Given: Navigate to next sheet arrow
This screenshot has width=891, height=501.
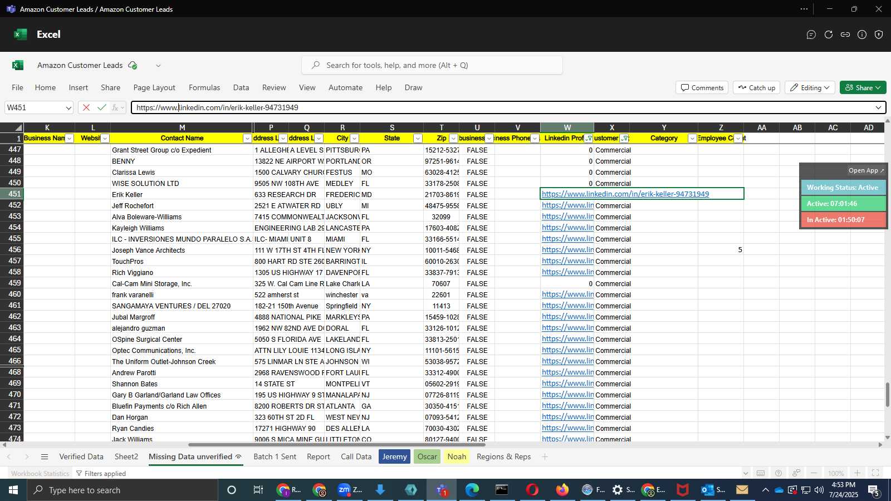Looking at the screenshot, I should point(26,456).
